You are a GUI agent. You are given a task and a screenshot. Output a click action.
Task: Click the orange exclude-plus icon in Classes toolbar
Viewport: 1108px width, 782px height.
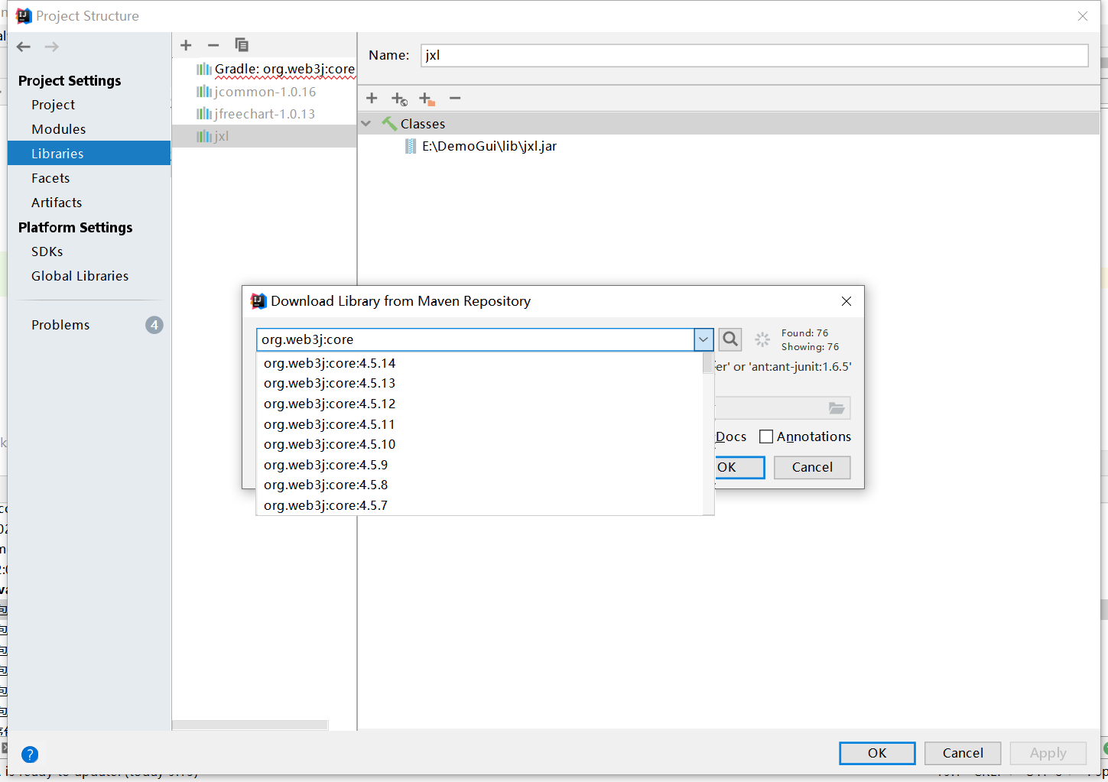[427, 98]
